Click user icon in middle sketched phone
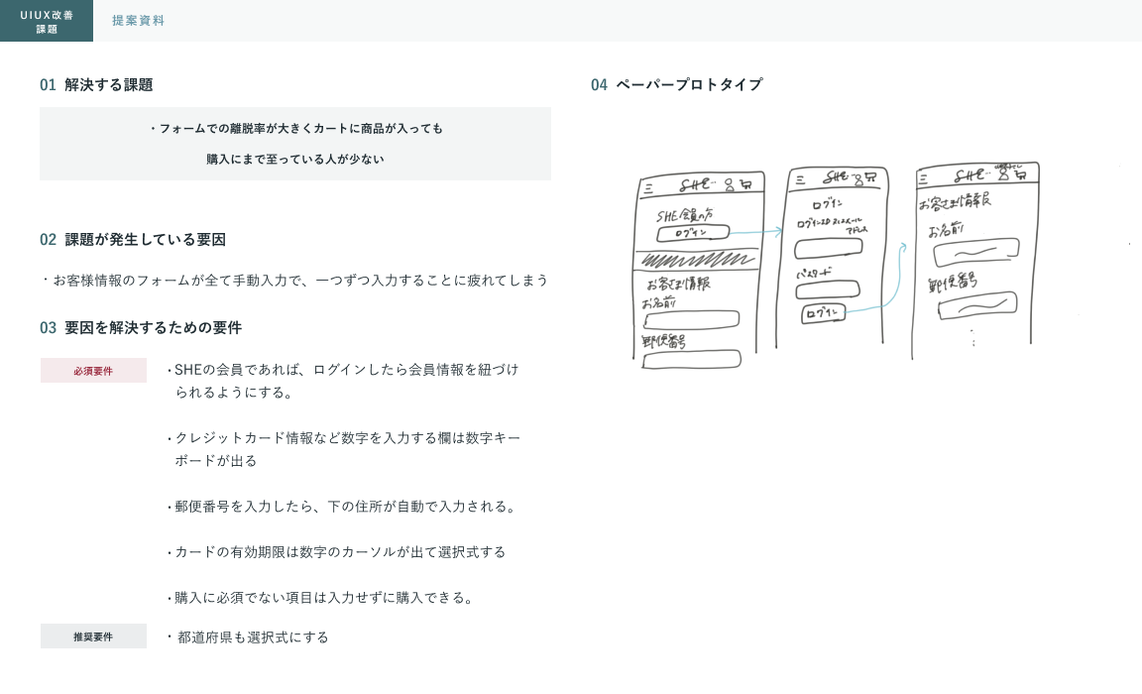The image size is (1142, 694). coord(858,178)
